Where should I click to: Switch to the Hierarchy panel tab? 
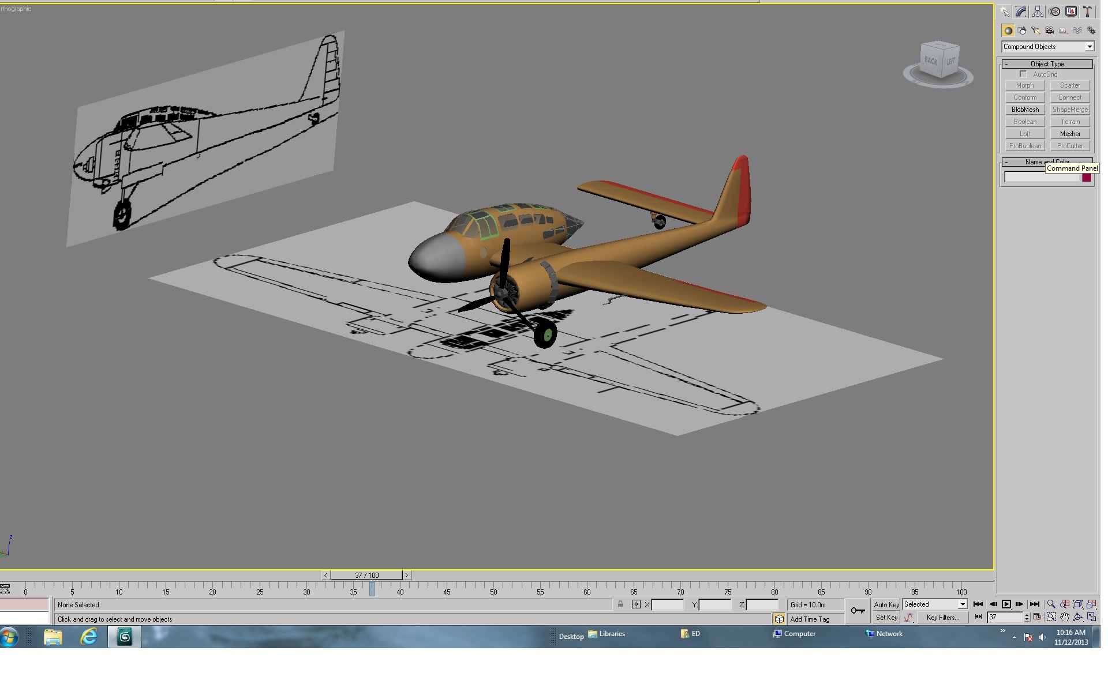pos(1038,12)
